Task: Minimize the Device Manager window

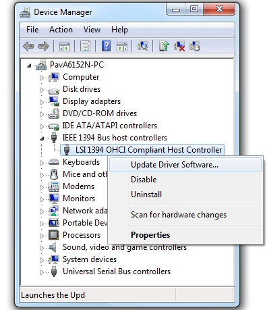Action: pos(176,9)
